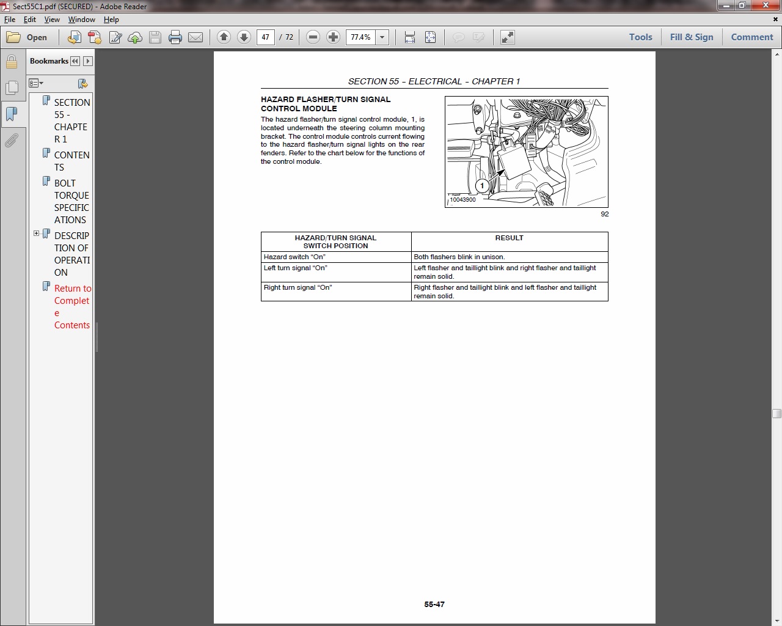The width and height of the screenshot is (782, 626).
Task: Go to next page arrow
Action: [x=244, y=37]
